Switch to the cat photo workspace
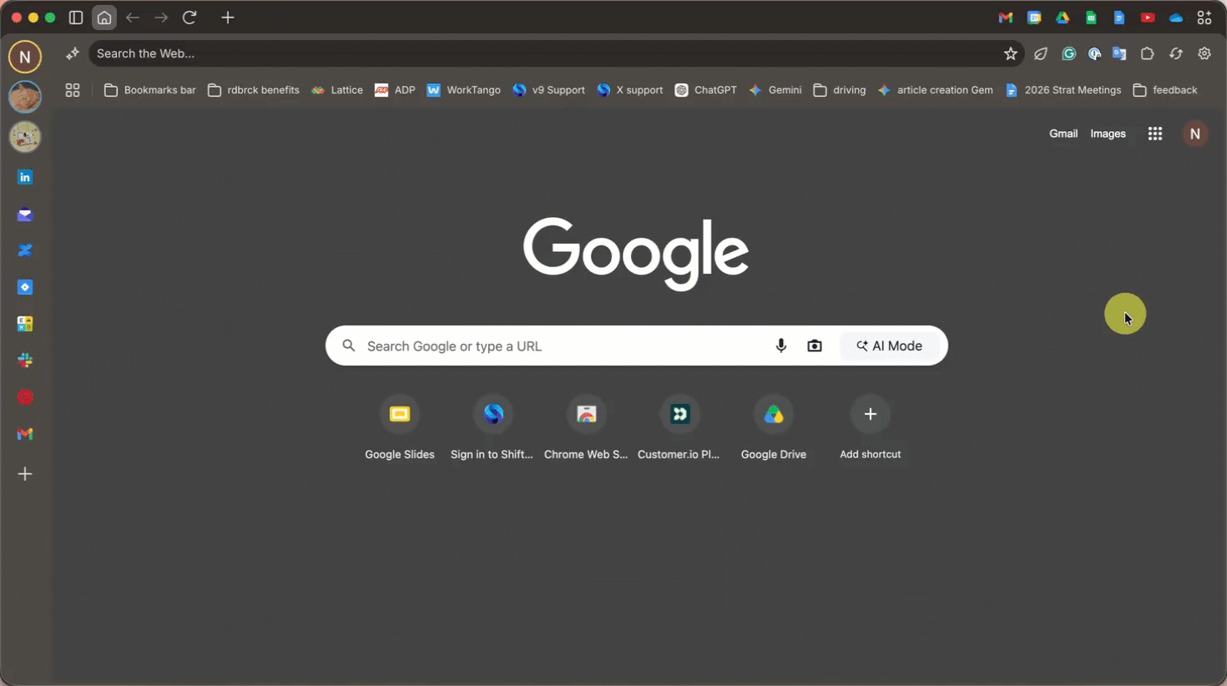Screen dimensions: 1227x686 click(25, 97)
